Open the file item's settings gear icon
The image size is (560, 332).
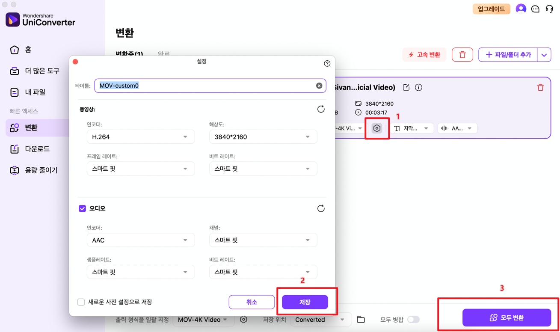click(x=377, y=128)
